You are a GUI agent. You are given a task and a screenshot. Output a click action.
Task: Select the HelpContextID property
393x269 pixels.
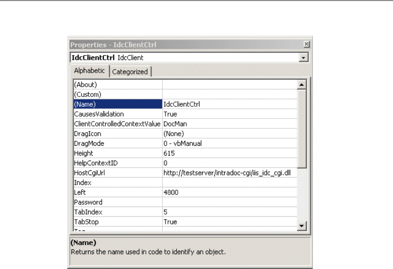pyautogui.click(x=118, y=163)
